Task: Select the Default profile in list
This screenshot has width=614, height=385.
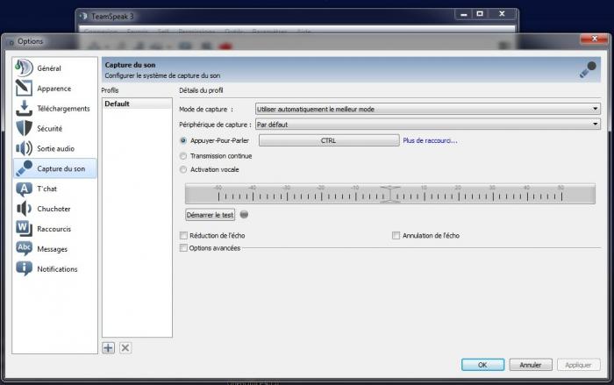Action: [x=137, y=103]
